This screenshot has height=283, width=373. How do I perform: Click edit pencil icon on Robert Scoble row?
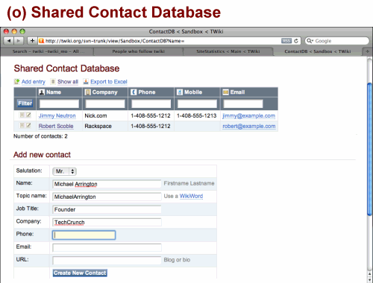(28, 125)
